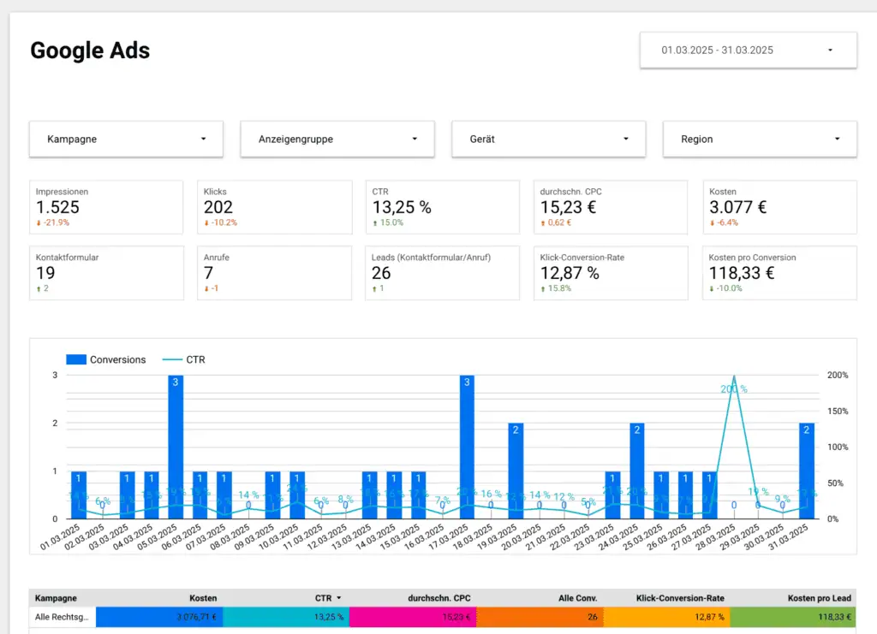Click the Klick-Conversion-Rate value 12,87 %
Screen dimensions: 877x634
click(x=570, y=273)
